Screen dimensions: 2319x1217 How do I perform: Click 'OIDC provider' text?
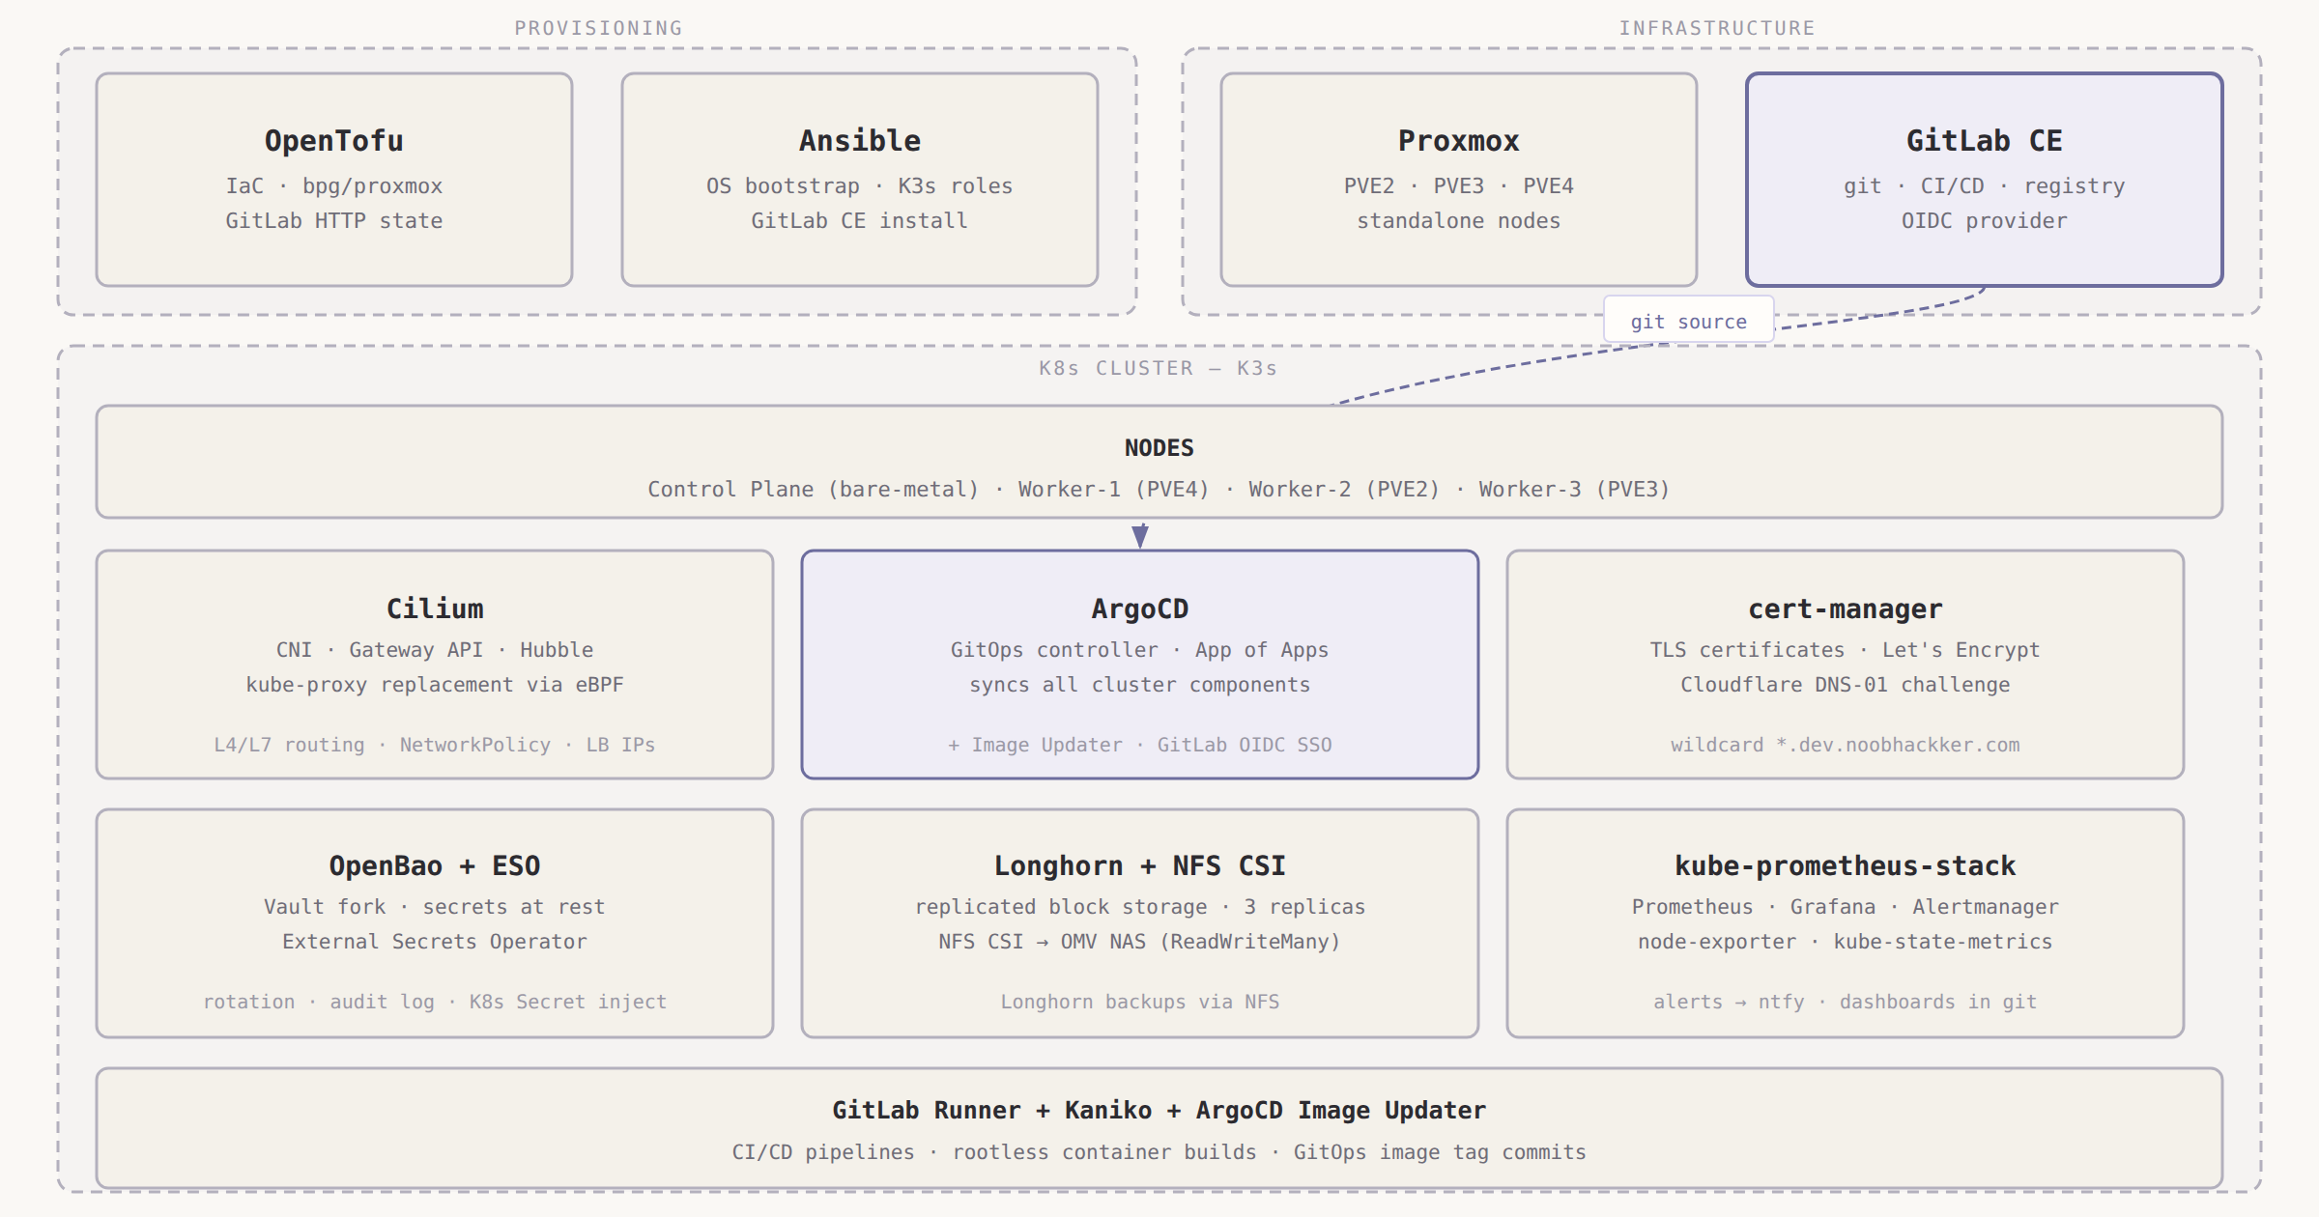coord(1985,220)
